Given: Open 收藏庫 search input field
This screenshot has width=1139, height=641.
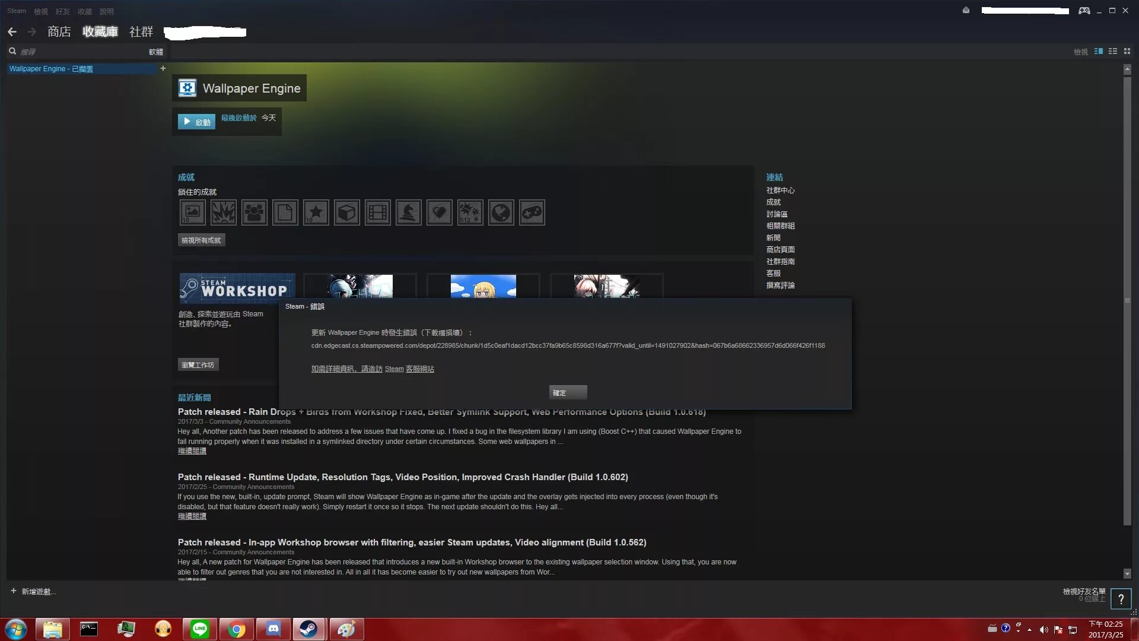Looking at the screenshot, I should (78, 52).
